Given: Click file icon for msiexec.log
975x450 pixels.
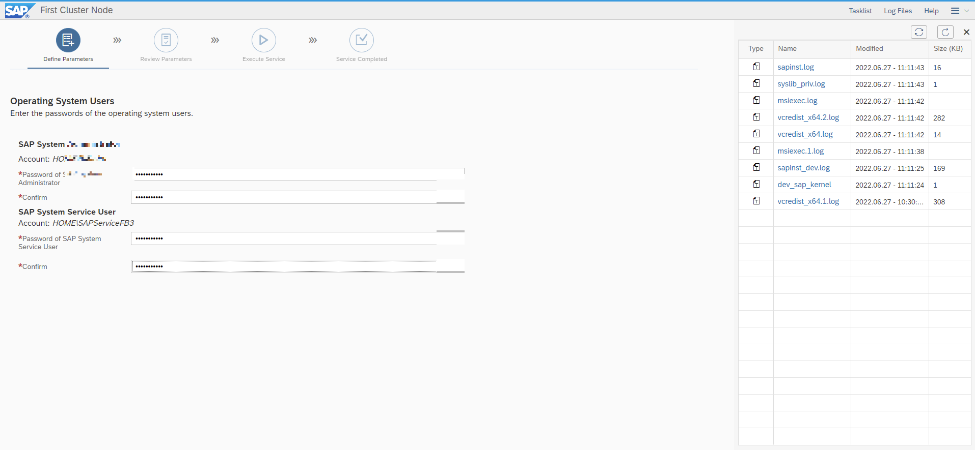Looking at the screenshot, I should (756, 100).
